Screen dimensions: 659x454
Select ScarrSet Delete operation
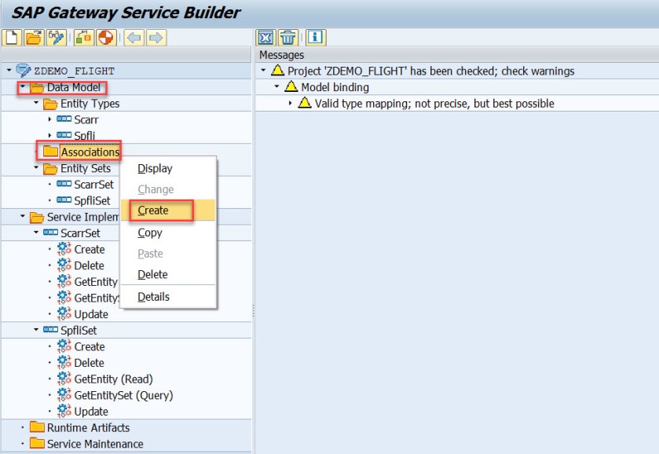coord(89,265)
